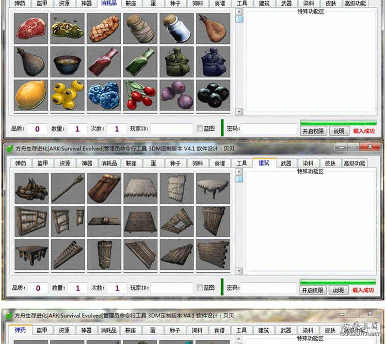This screenshot has height=344, width=387.
Task: Select the purple berries icon
Action: point(176,95)
